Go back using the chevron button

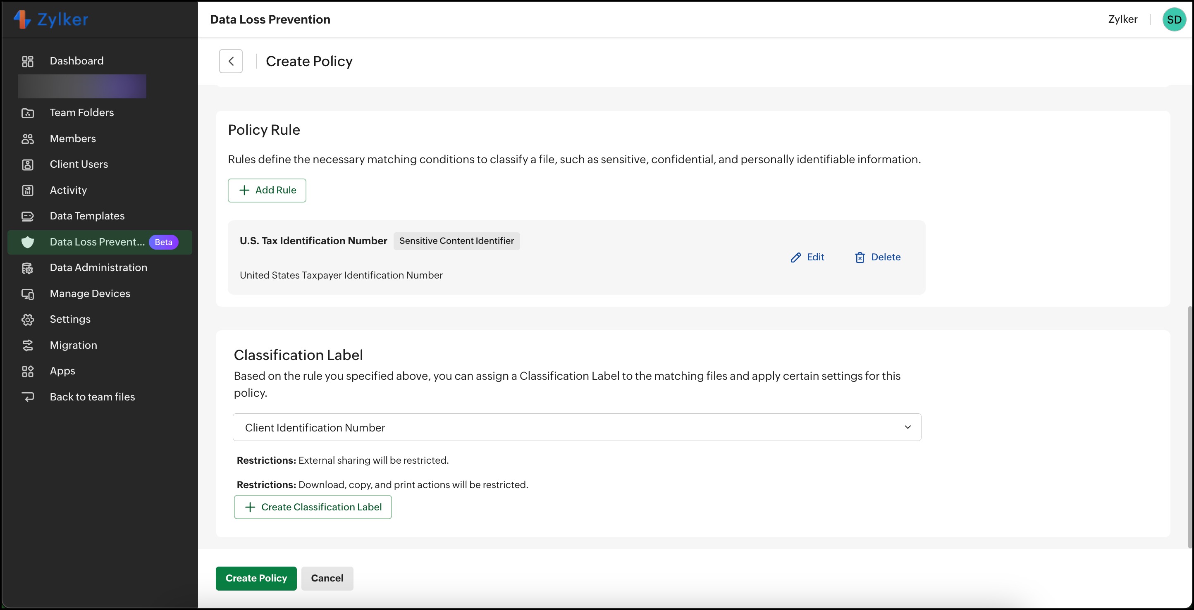point(231,61)
